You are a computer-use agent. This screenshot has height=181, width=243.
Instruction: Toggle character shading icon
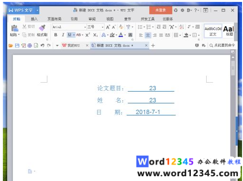[x=130, y=35]
